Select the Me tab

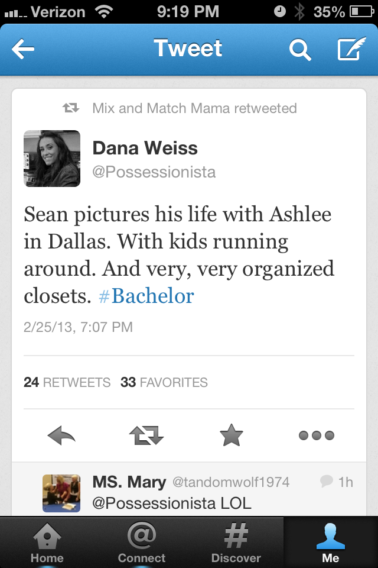[x=331, y=542]
